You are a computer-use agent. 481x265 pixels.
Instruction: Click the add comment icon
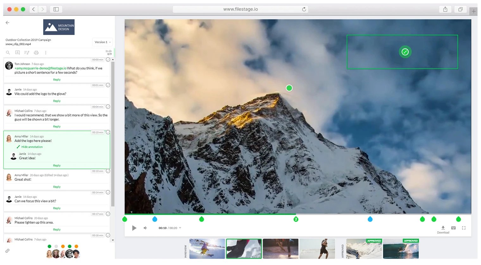click(17, 53)
